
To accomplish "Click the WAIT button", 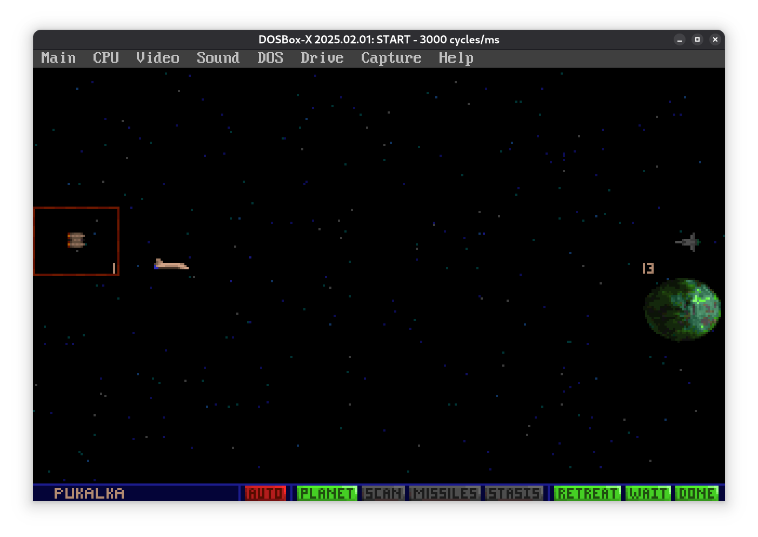I will 648,493.
